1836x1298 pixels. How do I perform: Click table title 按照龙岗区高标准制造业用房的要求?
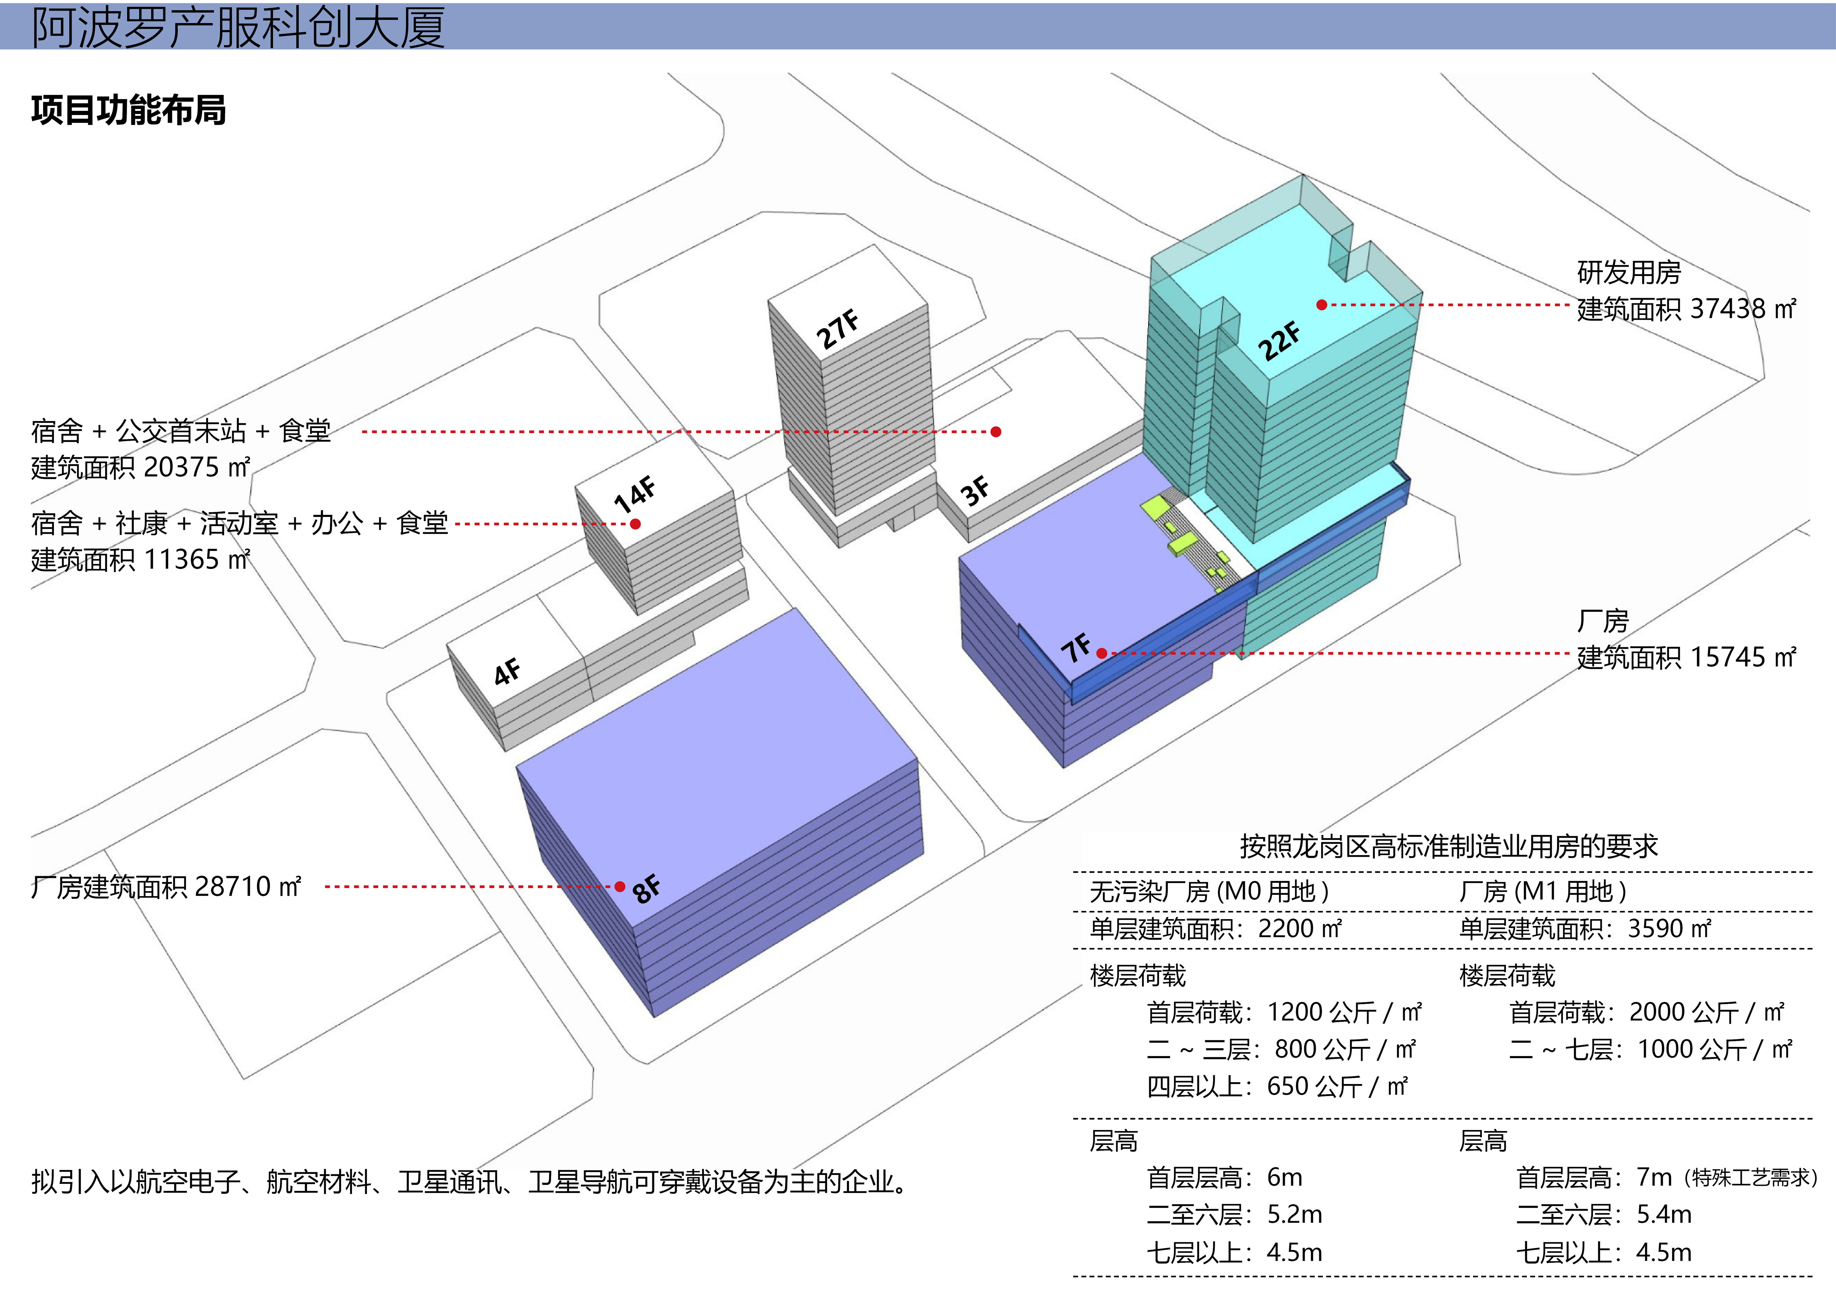tap(1448, 846)
